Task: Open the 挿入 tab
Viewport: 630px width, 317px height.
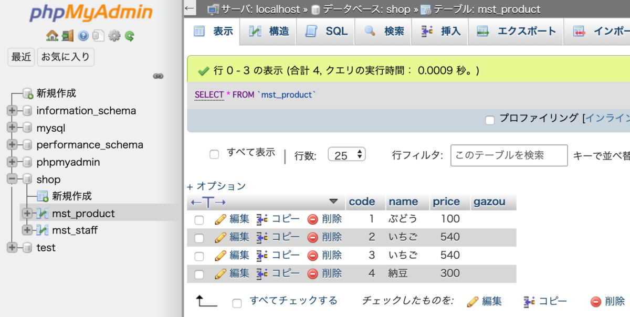Action: [x=440, y=31]
